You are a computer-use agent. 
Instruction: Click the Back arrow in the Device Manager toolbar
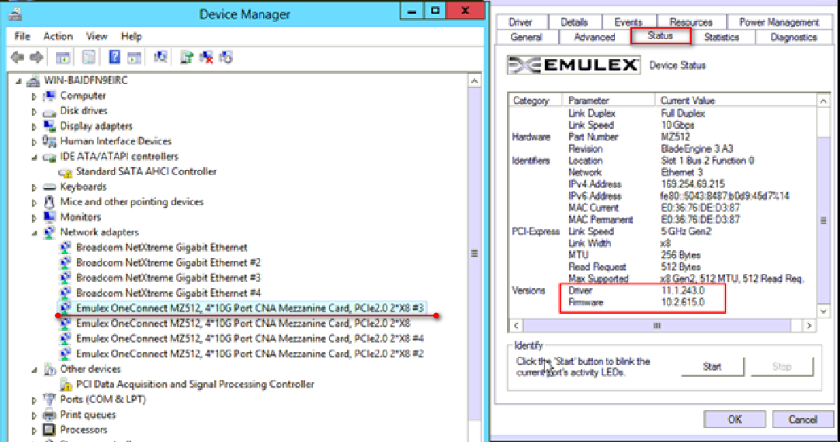(x=17, y=57)
